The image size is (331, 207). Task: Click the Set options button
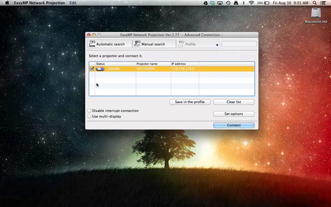[x=234, y=113]
